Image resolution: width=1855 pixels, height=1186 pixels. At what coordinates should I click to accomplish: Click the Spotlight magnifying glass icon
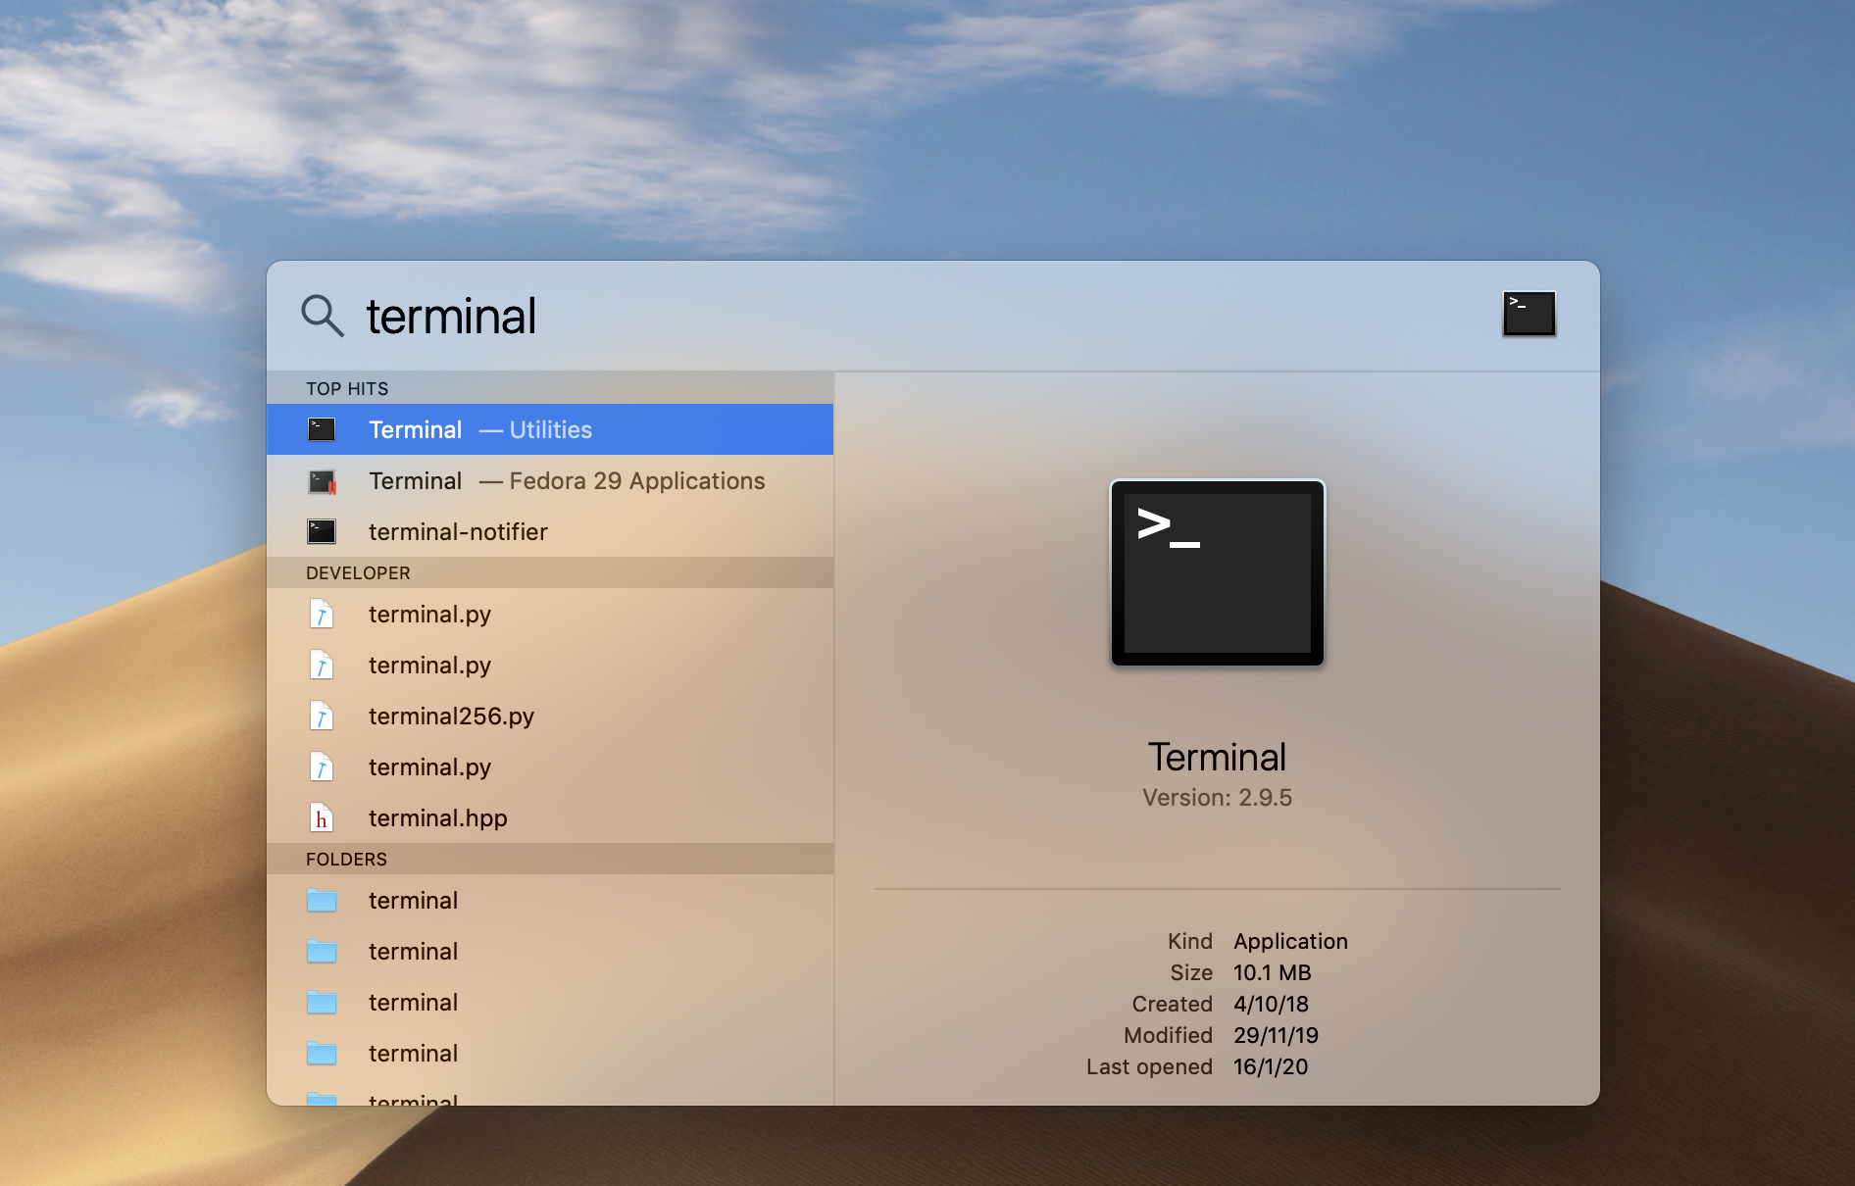coord(323,316)
